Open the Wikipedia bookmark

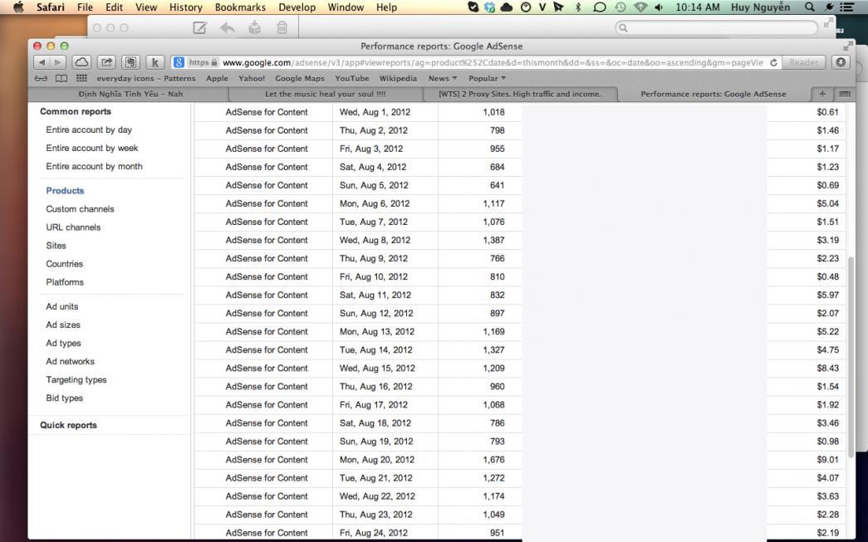coord(398,78)
